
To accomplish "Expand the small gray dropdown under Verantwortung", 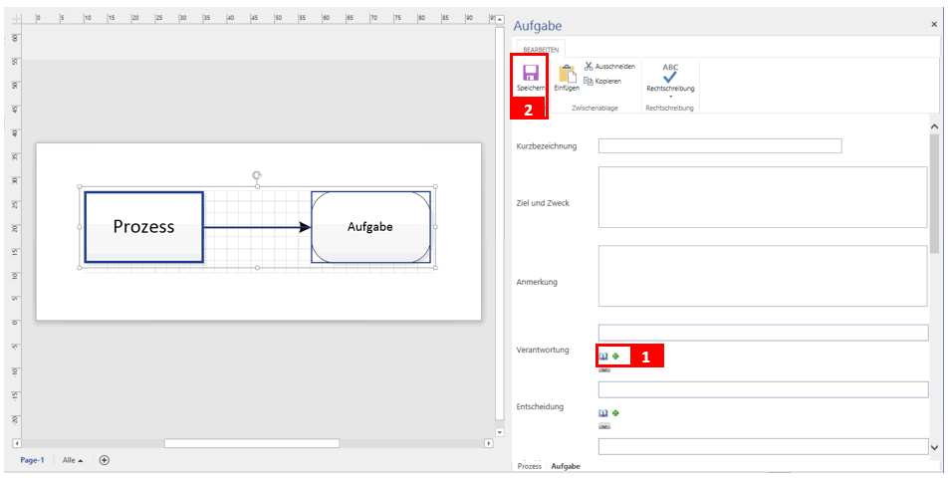I will tap(604, 368).
